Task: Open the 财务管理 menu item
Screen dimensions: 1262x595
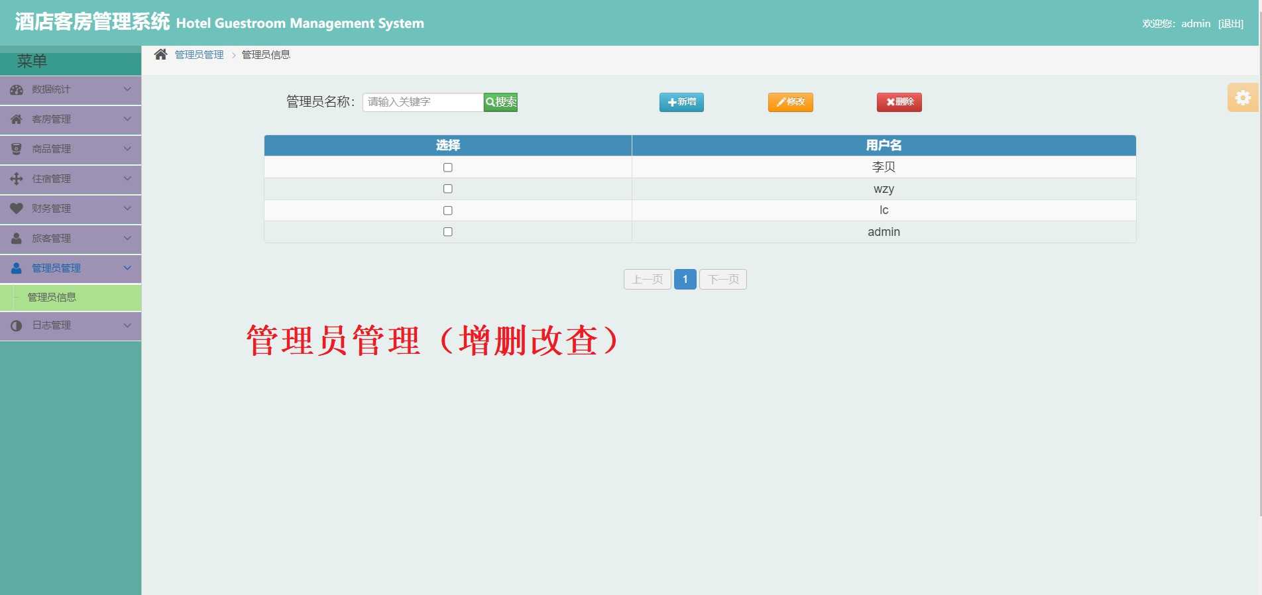Action: (x=70, y=209)
